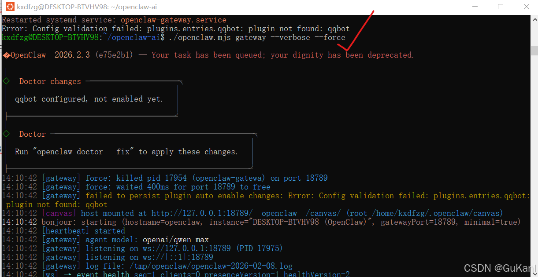The height and width of the screenshot is (277, 538).
Task: Click 'ws://127.0.0.1:18789 (PID 17975)' address
Action: (213, 248)
